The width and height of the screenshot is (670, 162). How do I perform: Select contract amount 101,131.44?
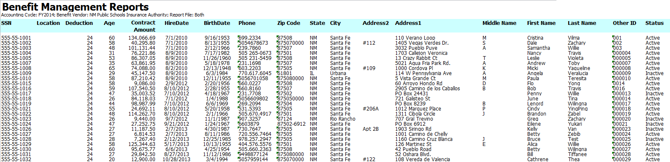[x=142, y=48]
